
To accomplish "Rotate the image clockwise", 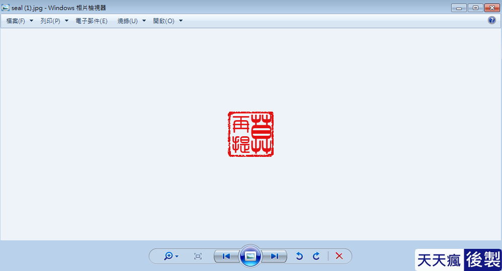I will (316, 256).
